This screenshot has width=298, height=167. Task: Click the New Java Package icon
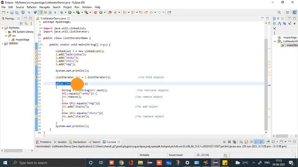(x=95, y=13)
